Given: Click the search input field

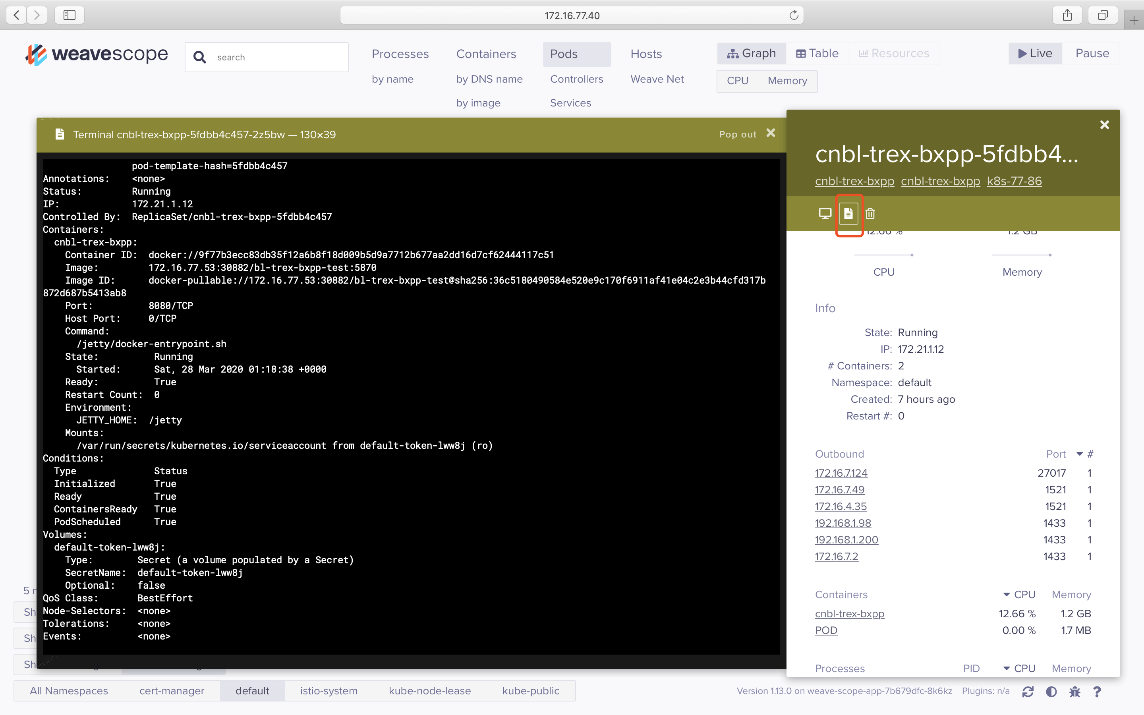Looking at the screenshot, I should 267,57.
